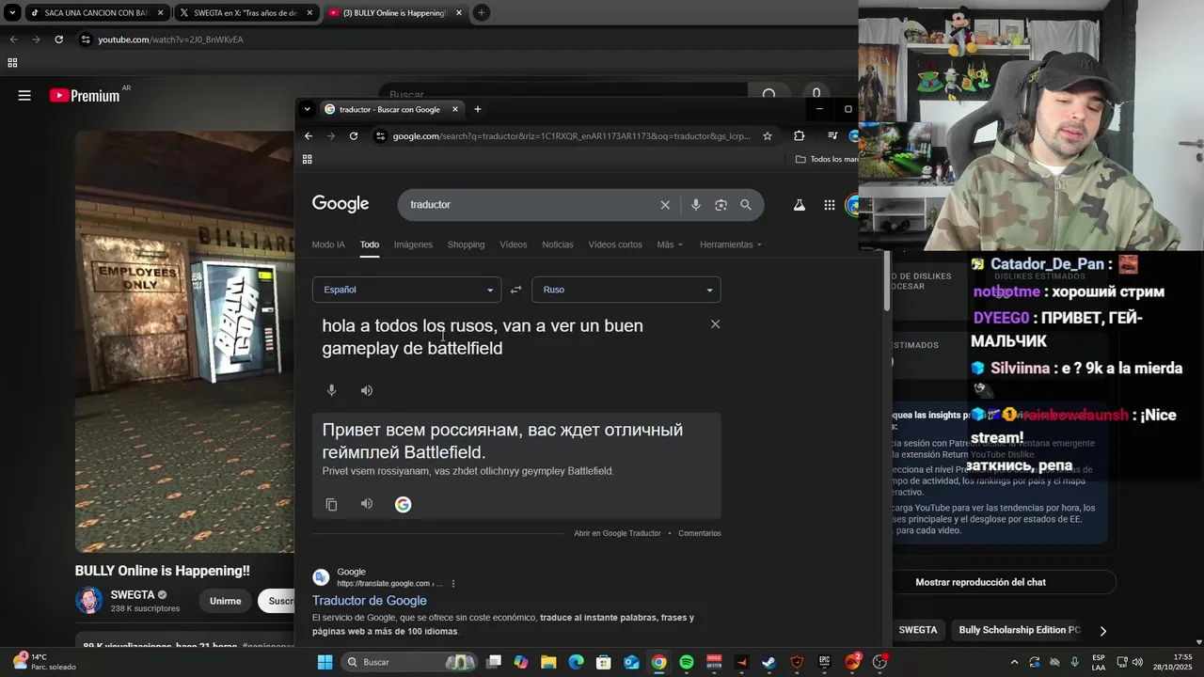Open the Google apps grid
The width and height of the screenshot is (1204, 677).
[x=830, y=205]
